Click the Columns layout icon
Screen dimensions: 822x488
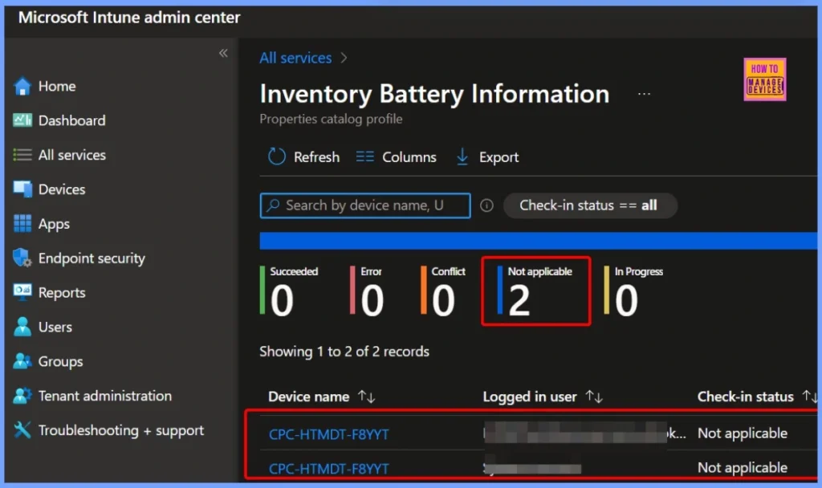pyautogui.click(x=365, y=157)
